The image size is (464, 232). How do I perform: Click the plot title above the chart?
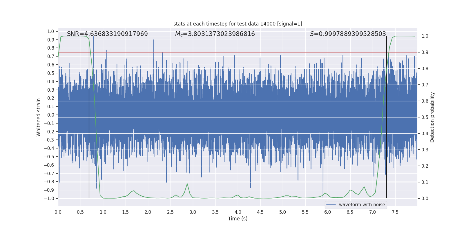(238, 24)
